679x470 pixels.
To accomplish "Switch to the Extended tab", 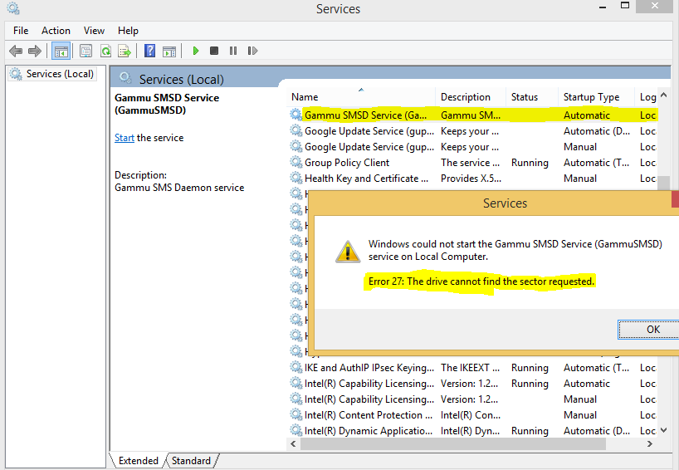I will pyautogui.click(x=138, y=461).
